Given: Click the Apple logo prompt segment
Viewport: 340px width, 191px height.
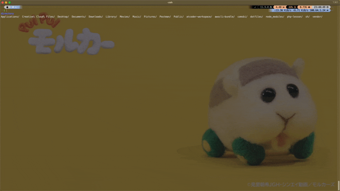Looking at the screenshot, I should pos(7,7).
